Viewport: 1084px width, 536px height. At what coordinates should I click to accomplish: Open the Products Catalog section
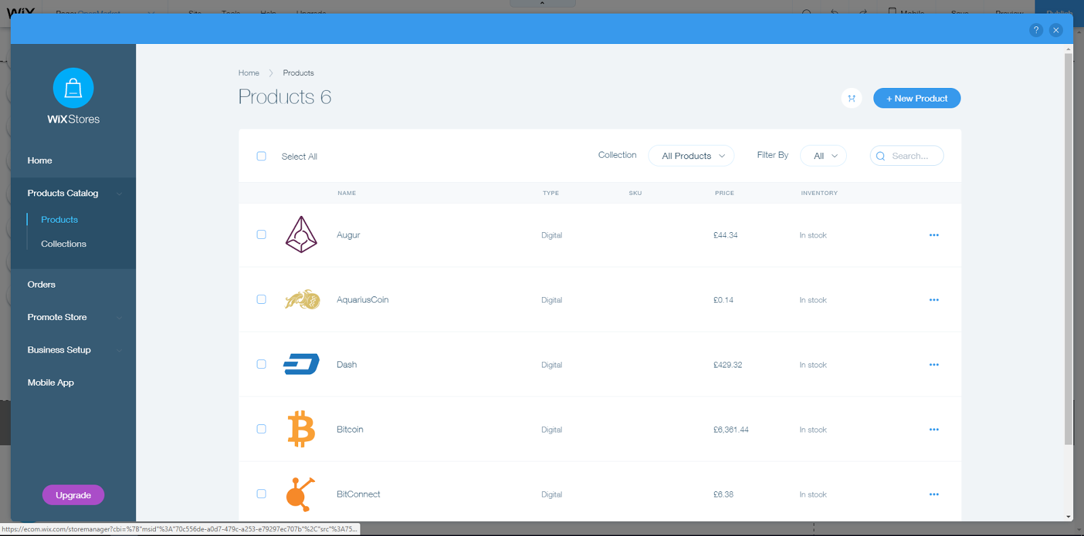[63, 193]
